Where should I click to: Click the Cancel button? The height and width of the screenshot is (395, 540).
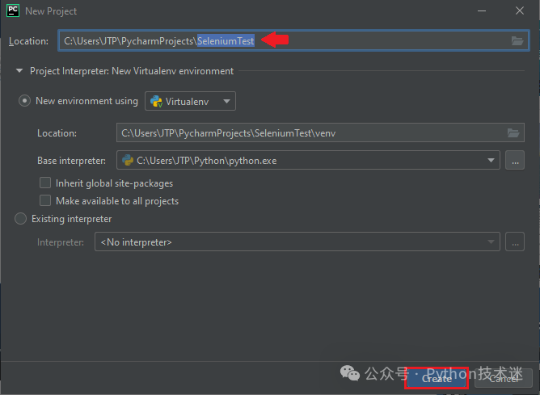tap(504, 379)
